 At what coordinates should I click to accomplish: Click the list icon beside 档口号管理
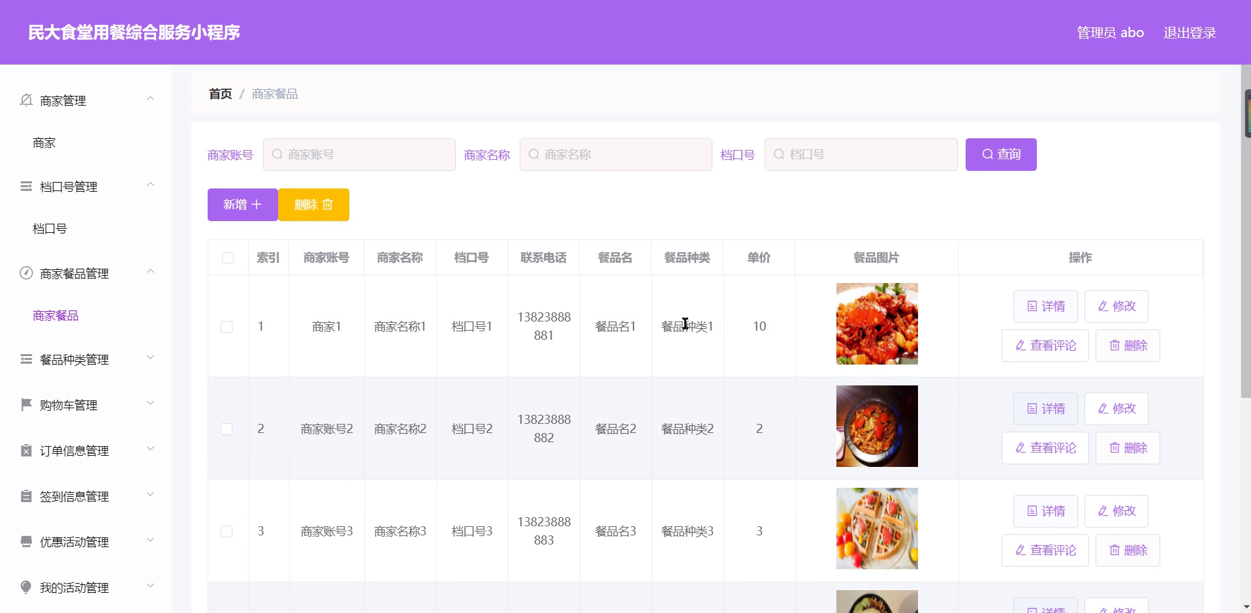pyautogui.click(x=26, y=187)
